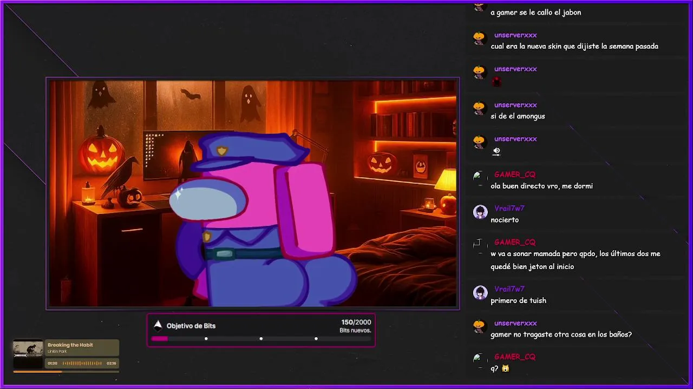
Task: Click username unserverxxx above 'cual era la nueva skin'
Action: click(515, 35)
